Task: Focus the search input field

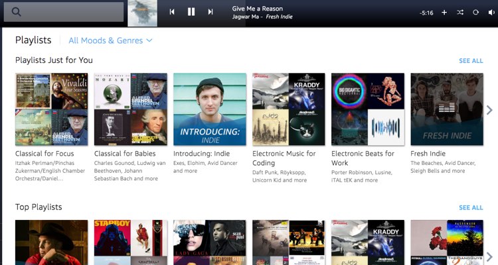Action: point(64,12)
